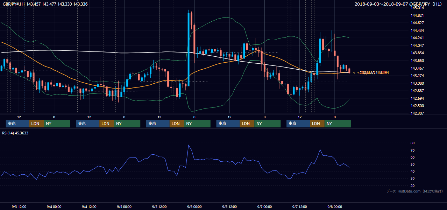447x210 pixels.
Task: Pick the 144.241 price axis value
Action: [417, 38]
